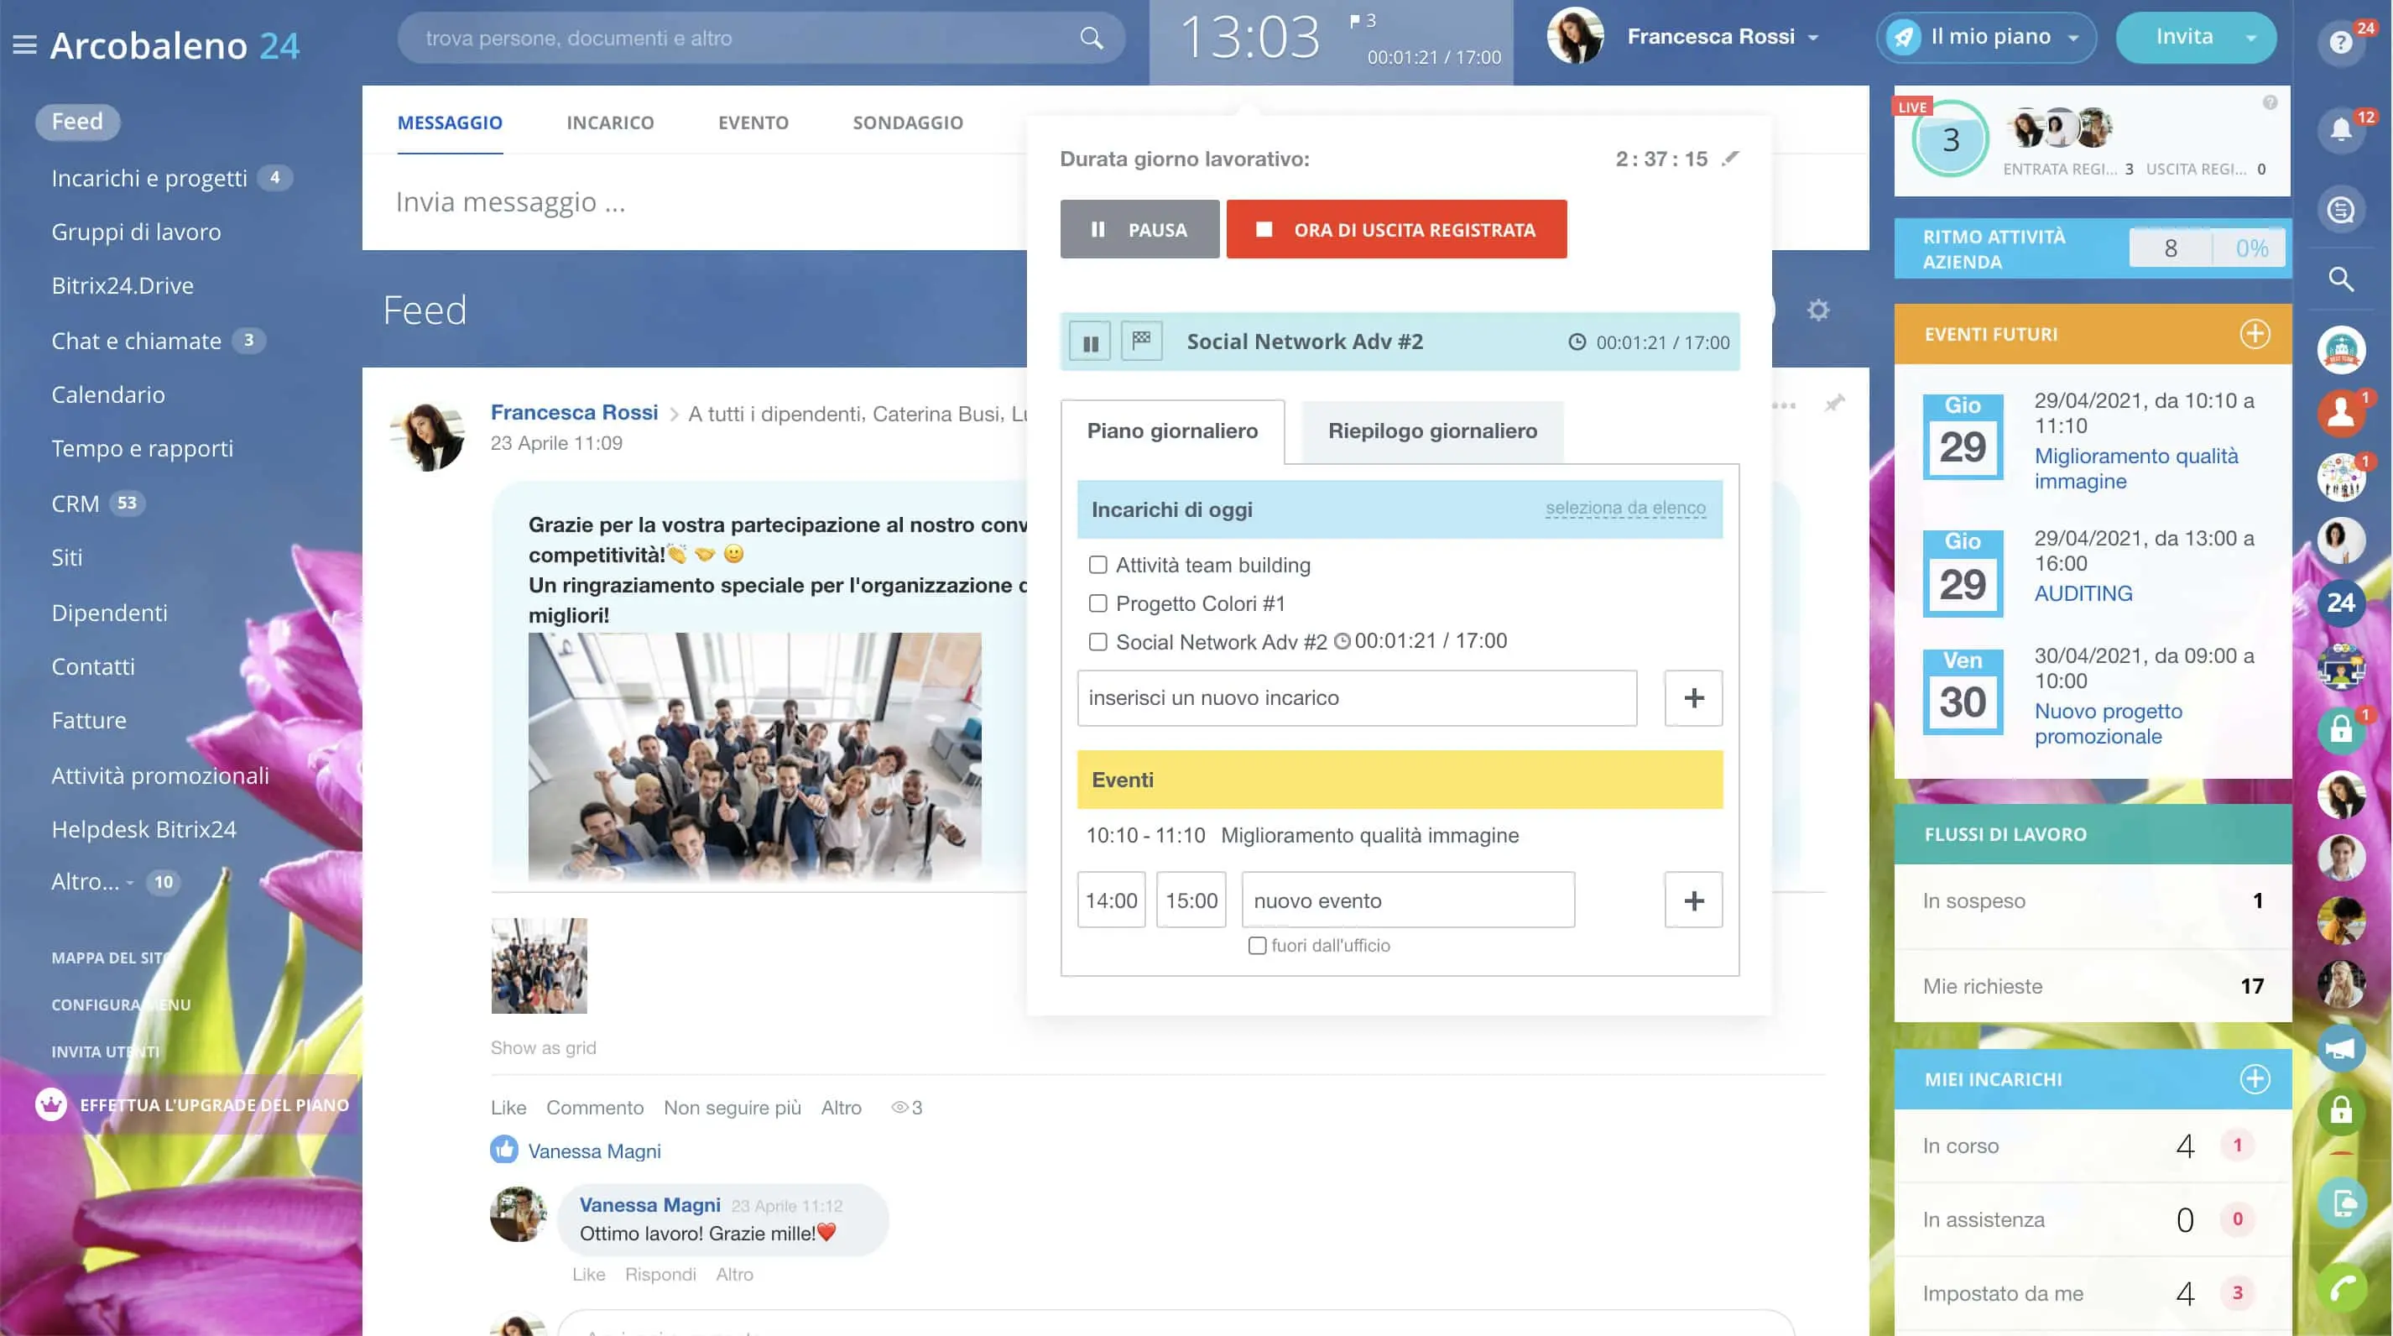The width and height of the screenshot is (2393, 1336).
Task: Add new task with plus button
Action: pyautogui.click(x=1693, y=697)
